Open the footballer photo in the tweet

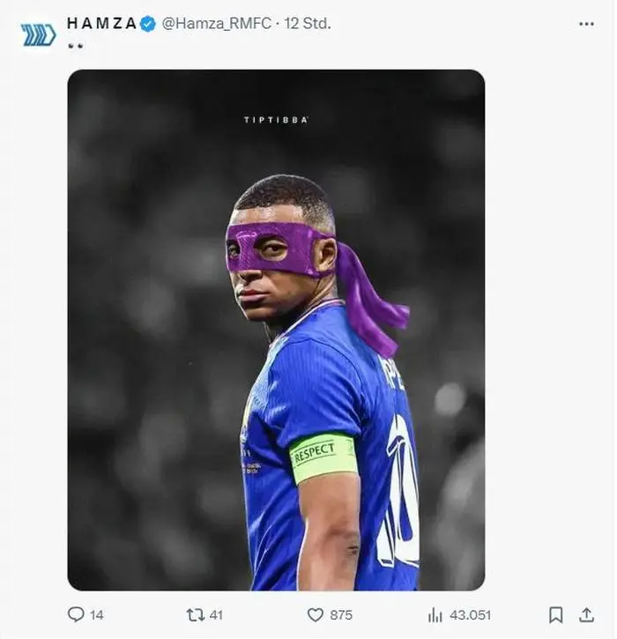pyautogui.click(x=276, y=330)
